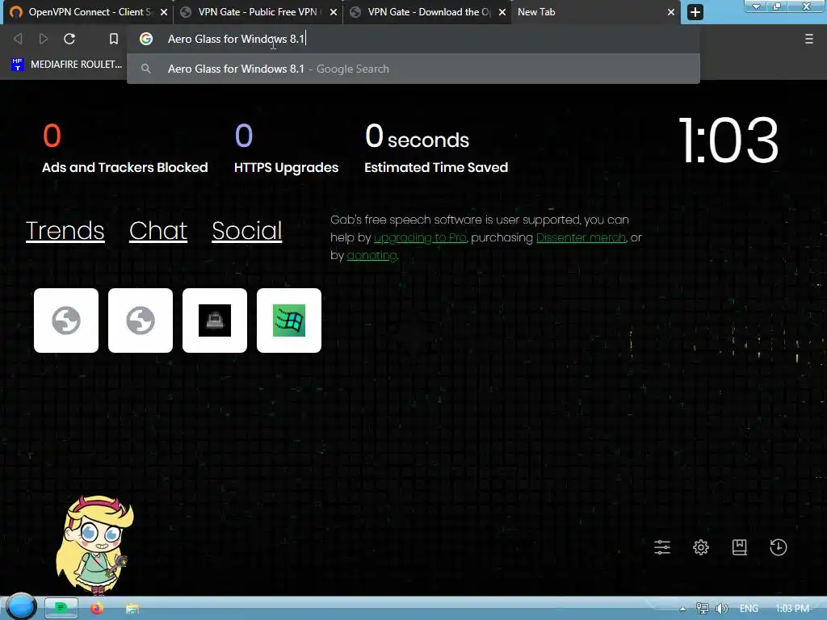Launch Firefox from the taskbar

[97, 609]
